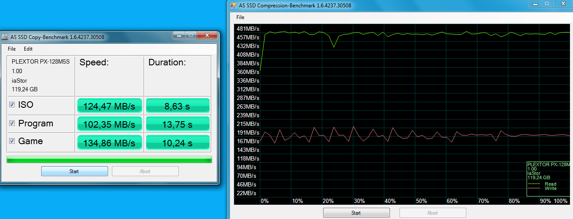Click the Program speed value 102,35 MB/s

pos(109,125)
